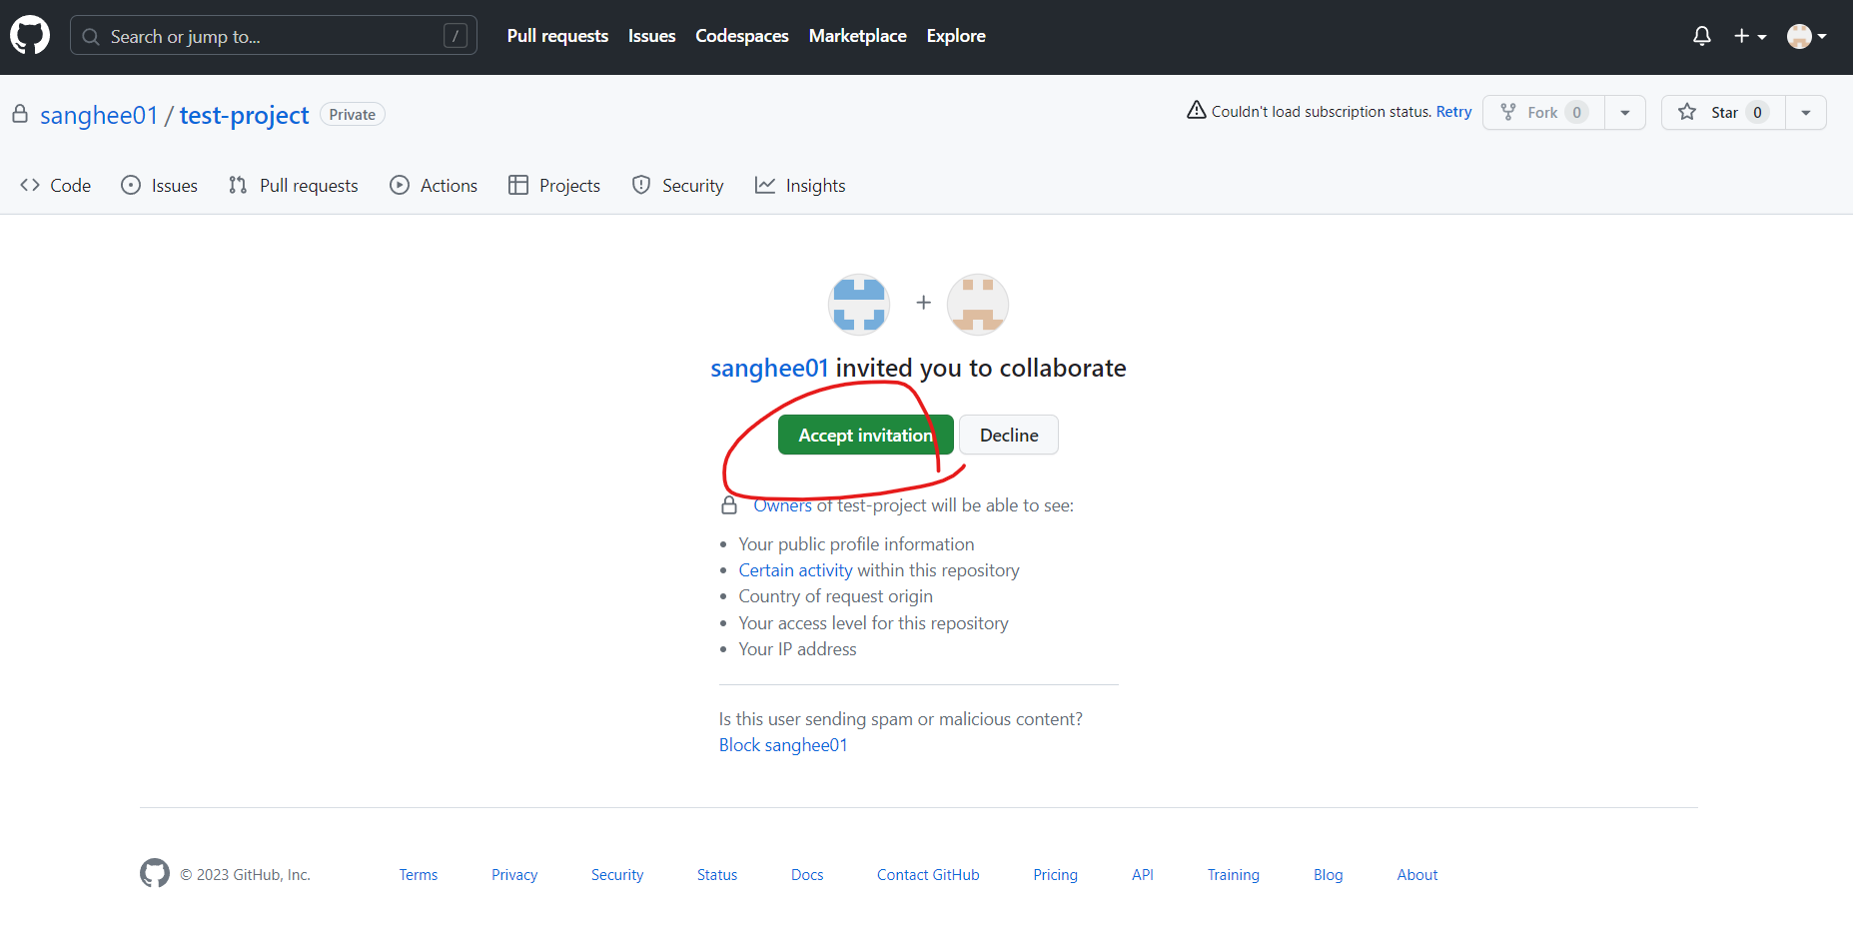
Task: Click the subscription warning triangle icon
Action: tap(1196, 110)
